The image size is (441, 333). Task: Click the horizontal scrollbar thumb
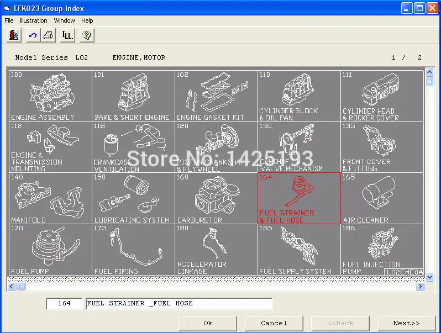[22, 287]
